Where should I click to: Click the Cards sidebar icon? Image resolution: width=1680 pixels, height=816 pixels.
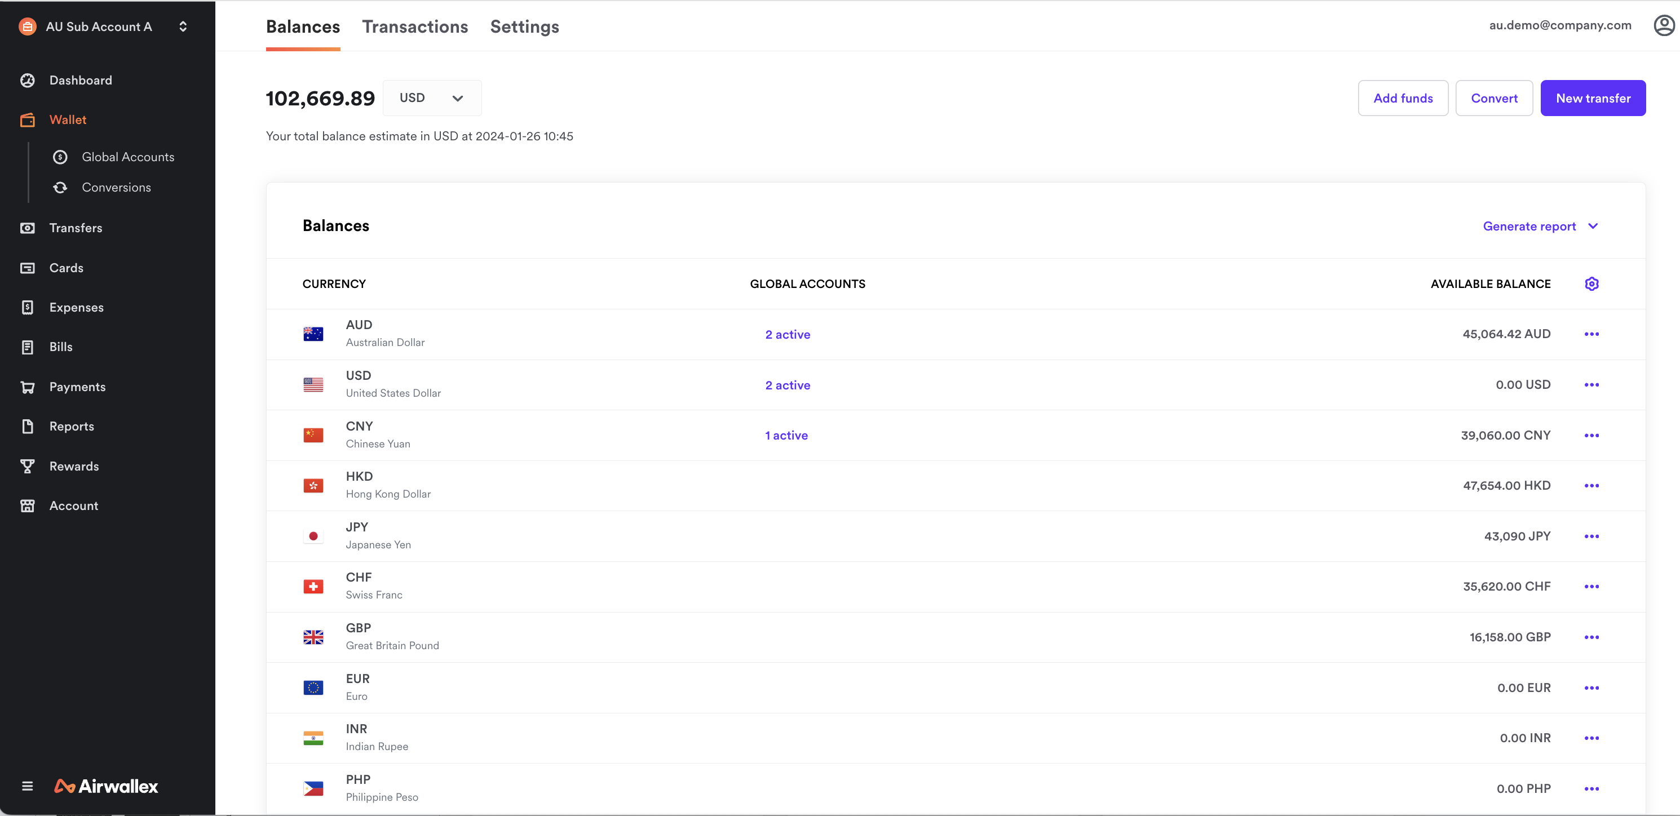click(28, 268)
